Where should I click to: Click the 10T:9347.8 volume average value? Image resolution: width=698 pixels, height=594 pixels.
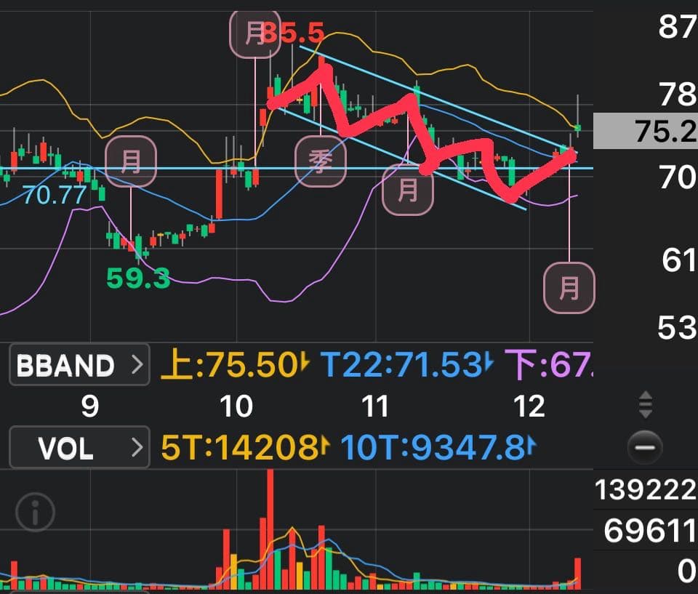point(438,447)
